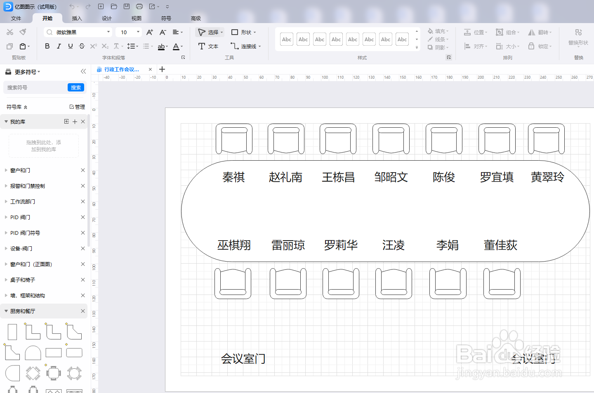This screenshot has height=393, width=594.
Task: Click the italic formatting icon
Action: coord(59,46)
